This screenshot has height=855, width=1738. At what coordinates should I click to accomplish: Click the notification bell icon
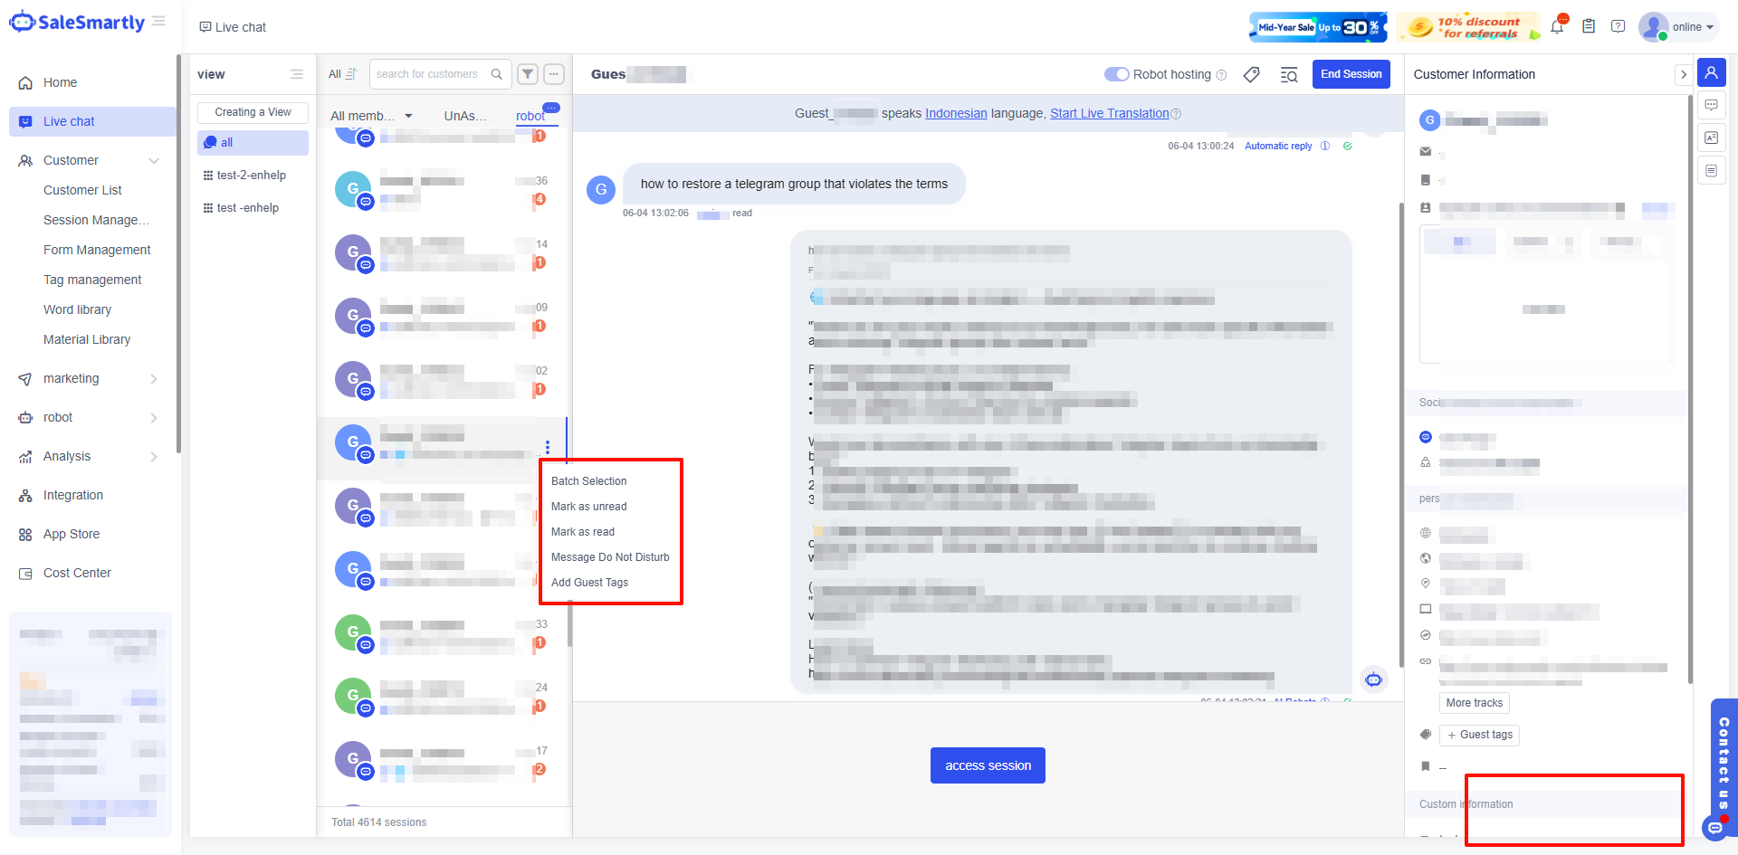[x=1557, y=27]
